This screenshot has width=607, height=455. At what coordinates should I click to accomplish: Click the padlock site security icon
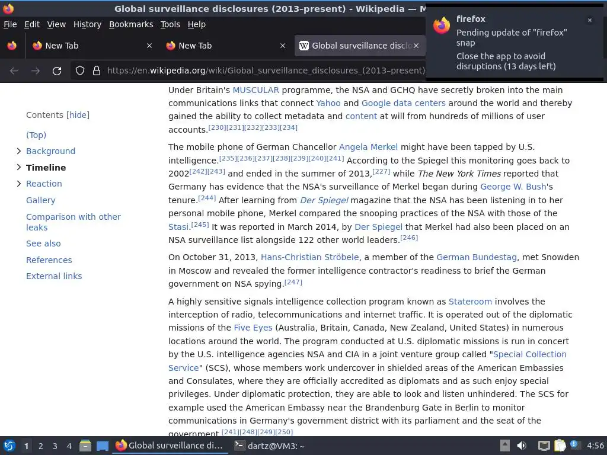(x=97, y=71)
